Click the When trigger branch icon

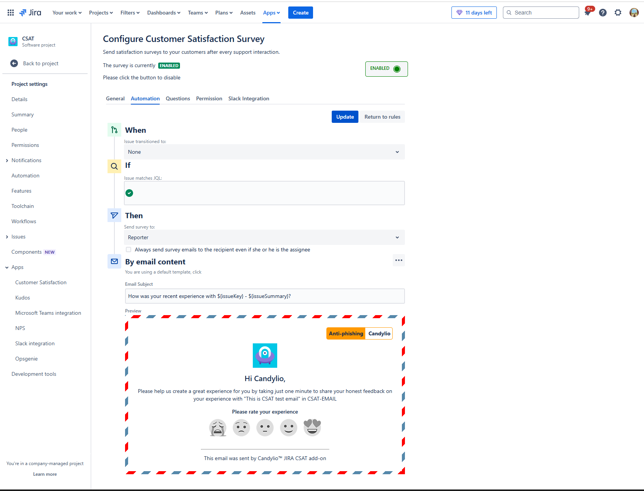(x=114, y=130)
